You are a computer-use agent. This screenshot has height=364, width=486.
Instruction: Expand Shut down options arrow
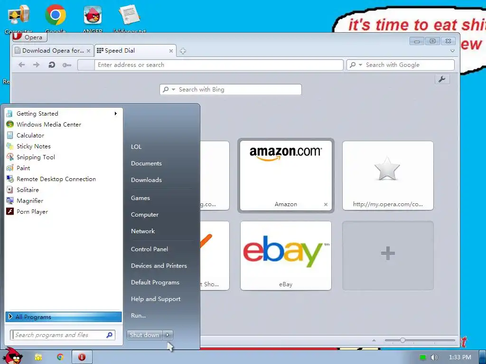coord(168,335)
